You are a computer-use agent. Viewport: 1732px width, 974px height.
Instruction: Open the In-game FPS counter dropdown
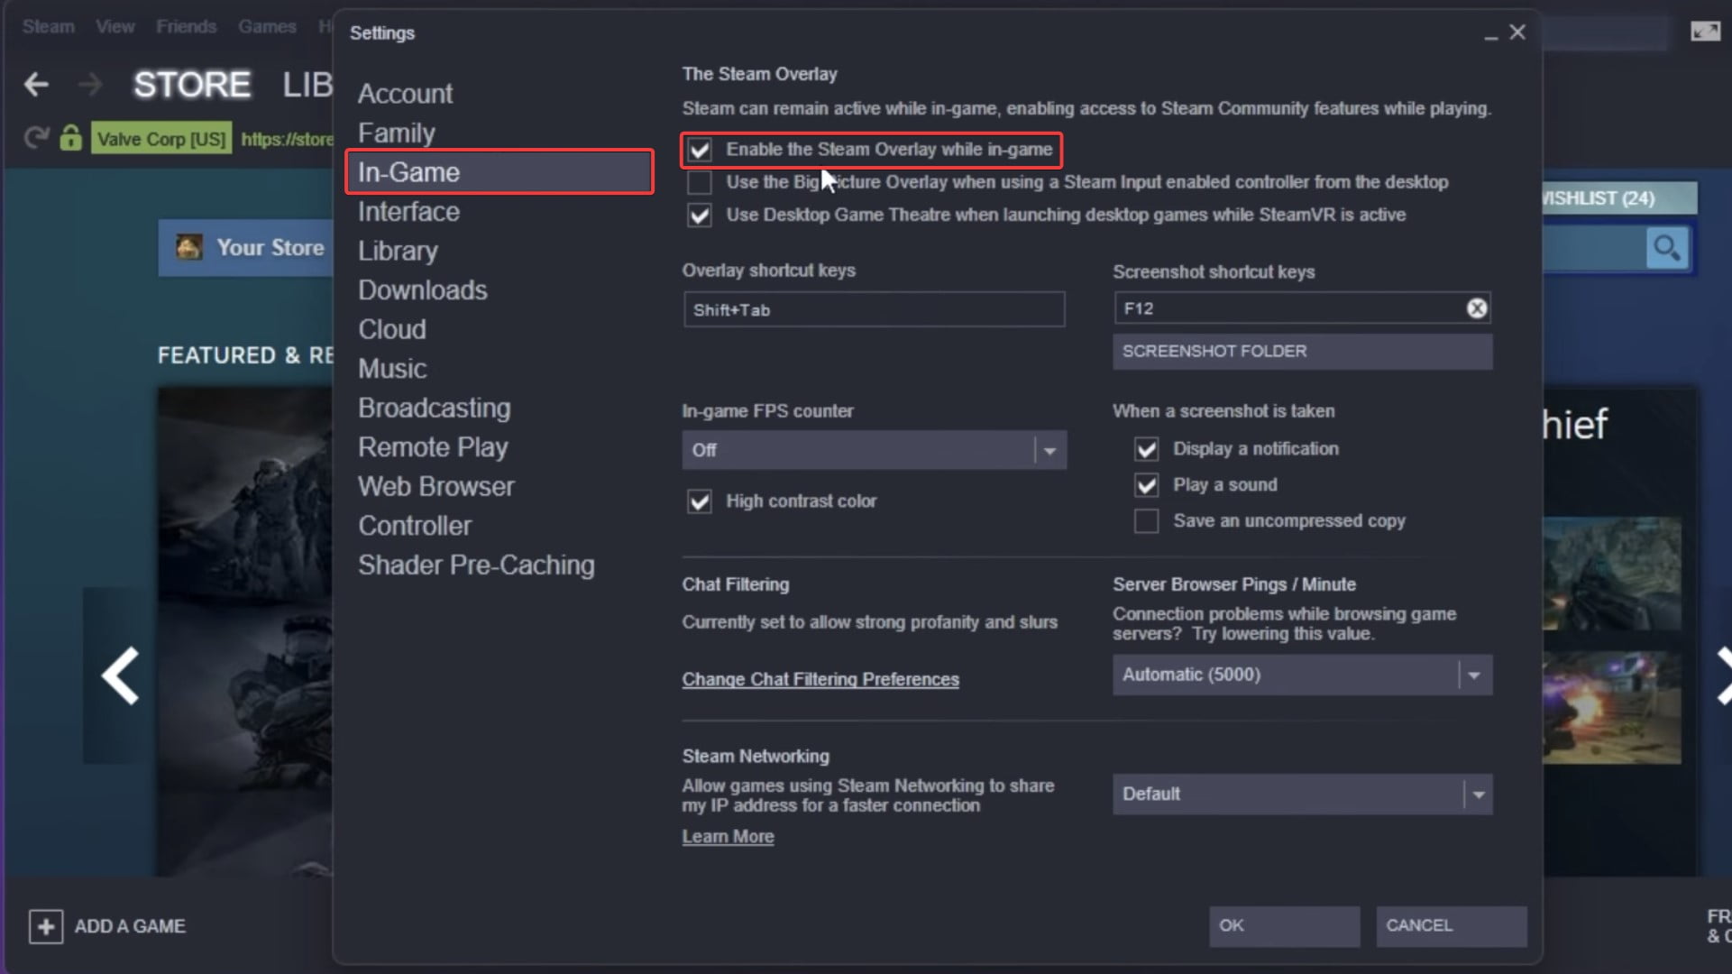[x=874, y=450]
